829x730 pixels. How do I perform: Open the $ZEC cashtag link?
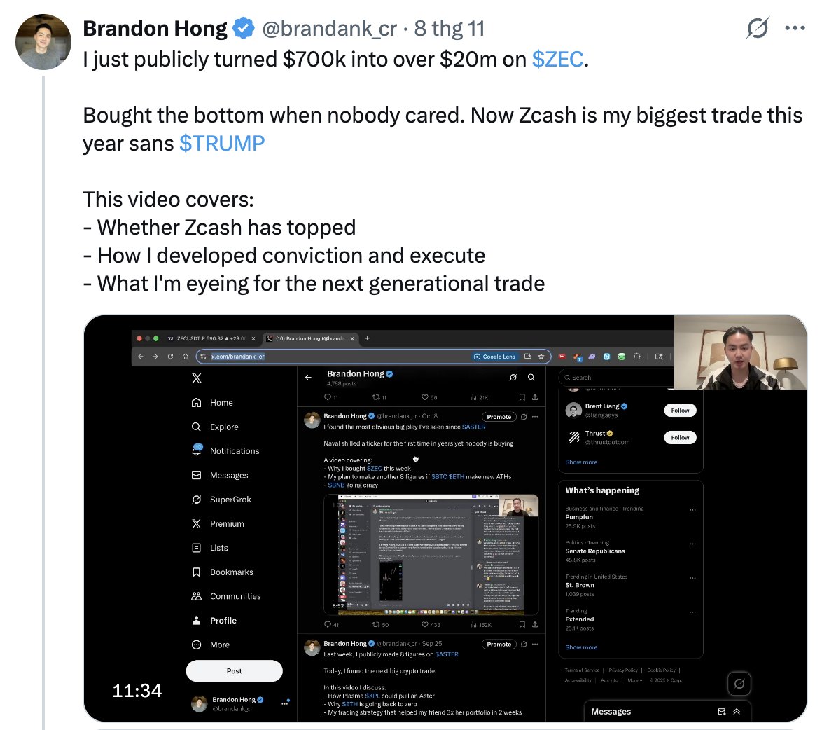click(x=557, y=60)
